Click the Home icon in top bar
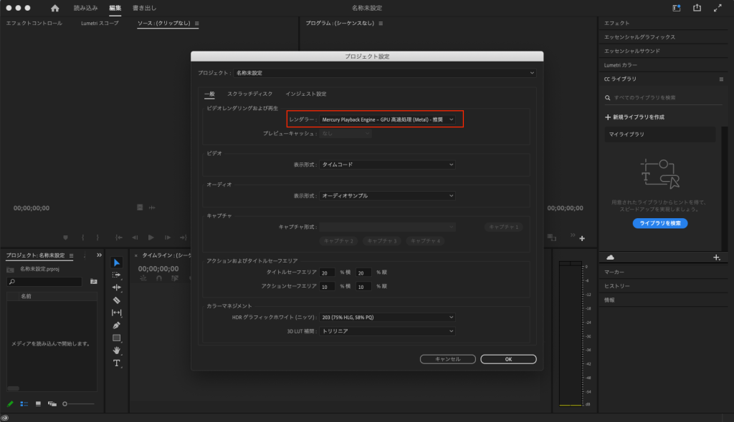Viewport: 734px width, 422px height. (55, 8)
